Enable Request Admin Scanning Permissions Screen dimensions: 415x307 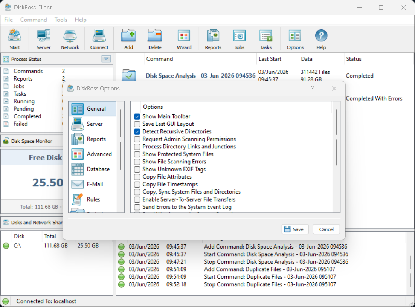(137, 139)
